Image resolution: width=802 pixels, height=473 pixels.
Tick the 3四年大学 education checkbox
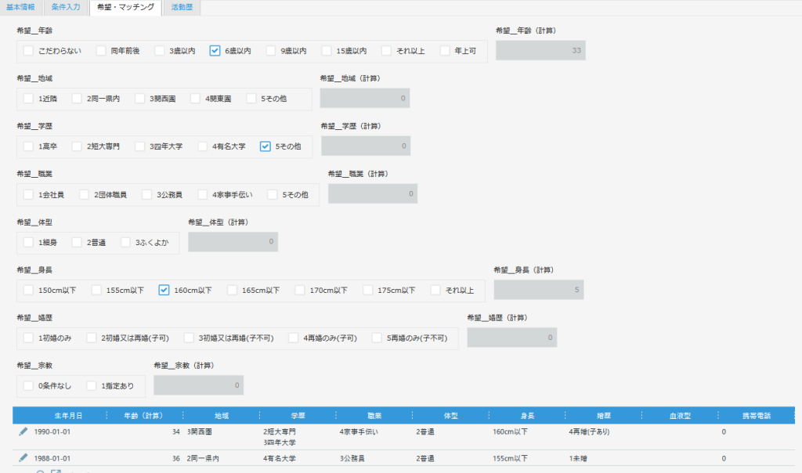[141, 146]
